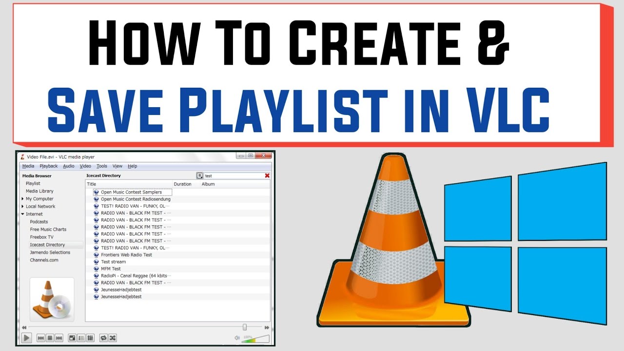Click the stream icon beside Test stream
Viewport: 624px width, 351px height.
pos(96,262)
